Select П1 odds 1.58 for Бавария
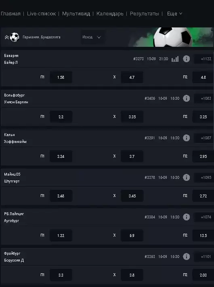The width and height of the screenshot is (214, 287). pos(61,77)
